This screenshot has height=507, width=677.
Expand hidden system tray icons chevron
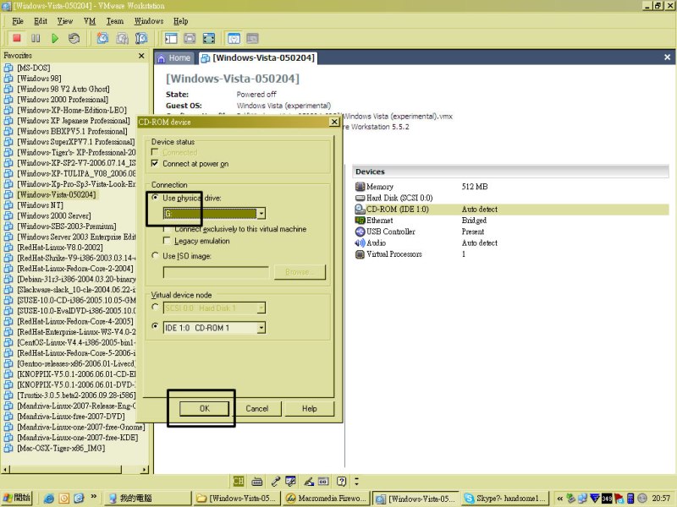[x=559, y=499]
